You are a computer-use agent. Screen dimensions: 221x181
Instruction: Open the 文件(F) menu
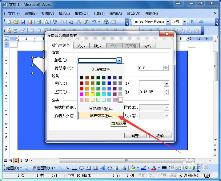14,13
